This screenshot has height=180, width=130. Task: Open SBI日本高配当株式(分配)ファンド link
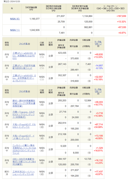click(24, 162)
